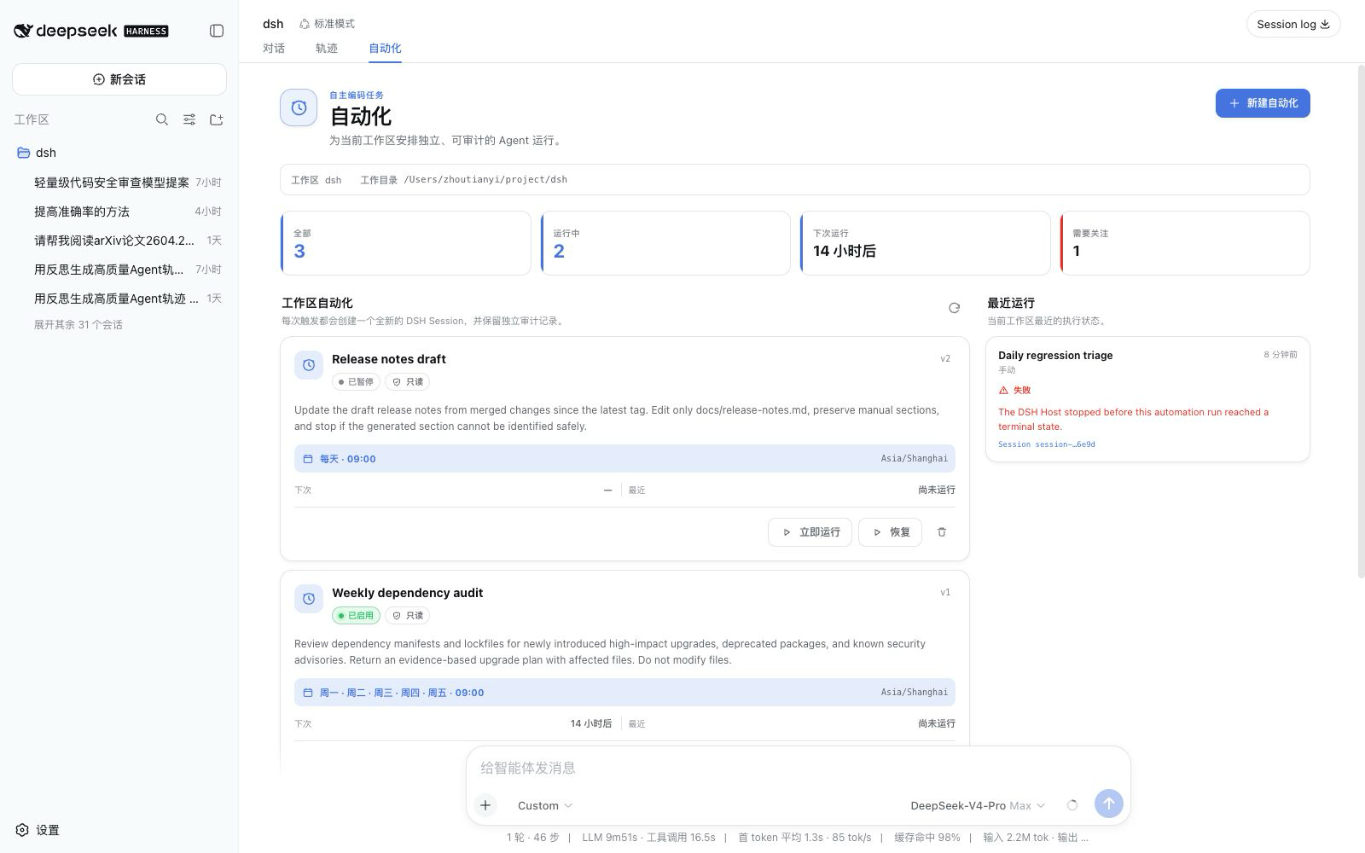Add a new workspace folder icon
This screenshot has height=853, width=1365.
217,119
